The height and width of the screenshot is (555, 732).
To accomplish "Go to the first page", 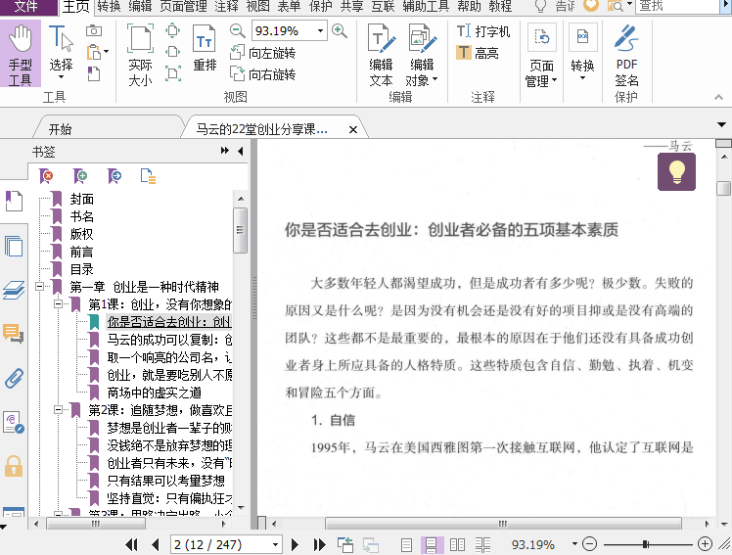I will click(x=132, y=544).
